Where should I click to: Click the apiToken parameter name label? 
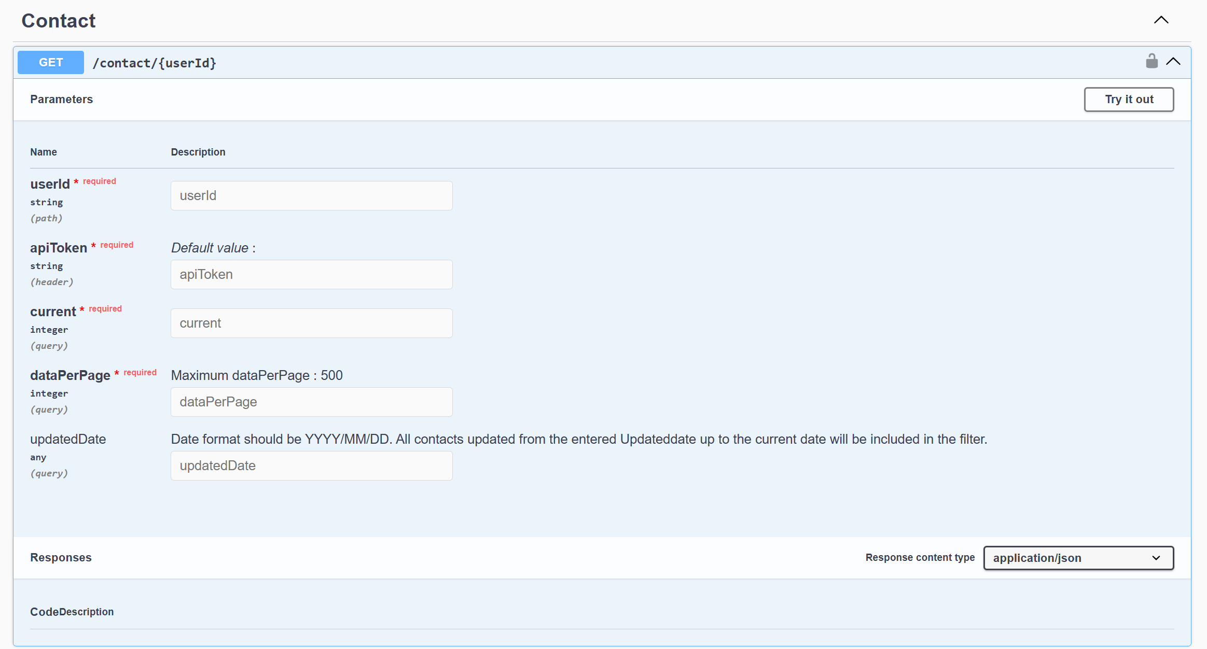point(59,248)
